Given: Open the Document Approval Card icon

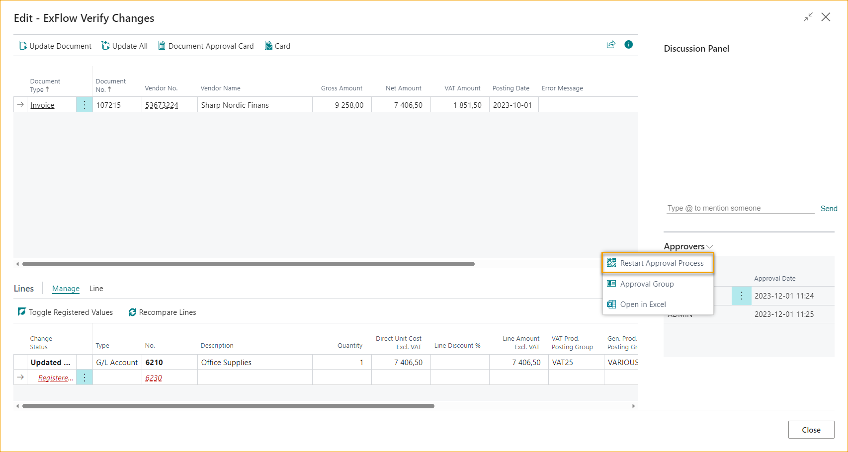Looking at the screenshot, I should click(x=162, y=45).
